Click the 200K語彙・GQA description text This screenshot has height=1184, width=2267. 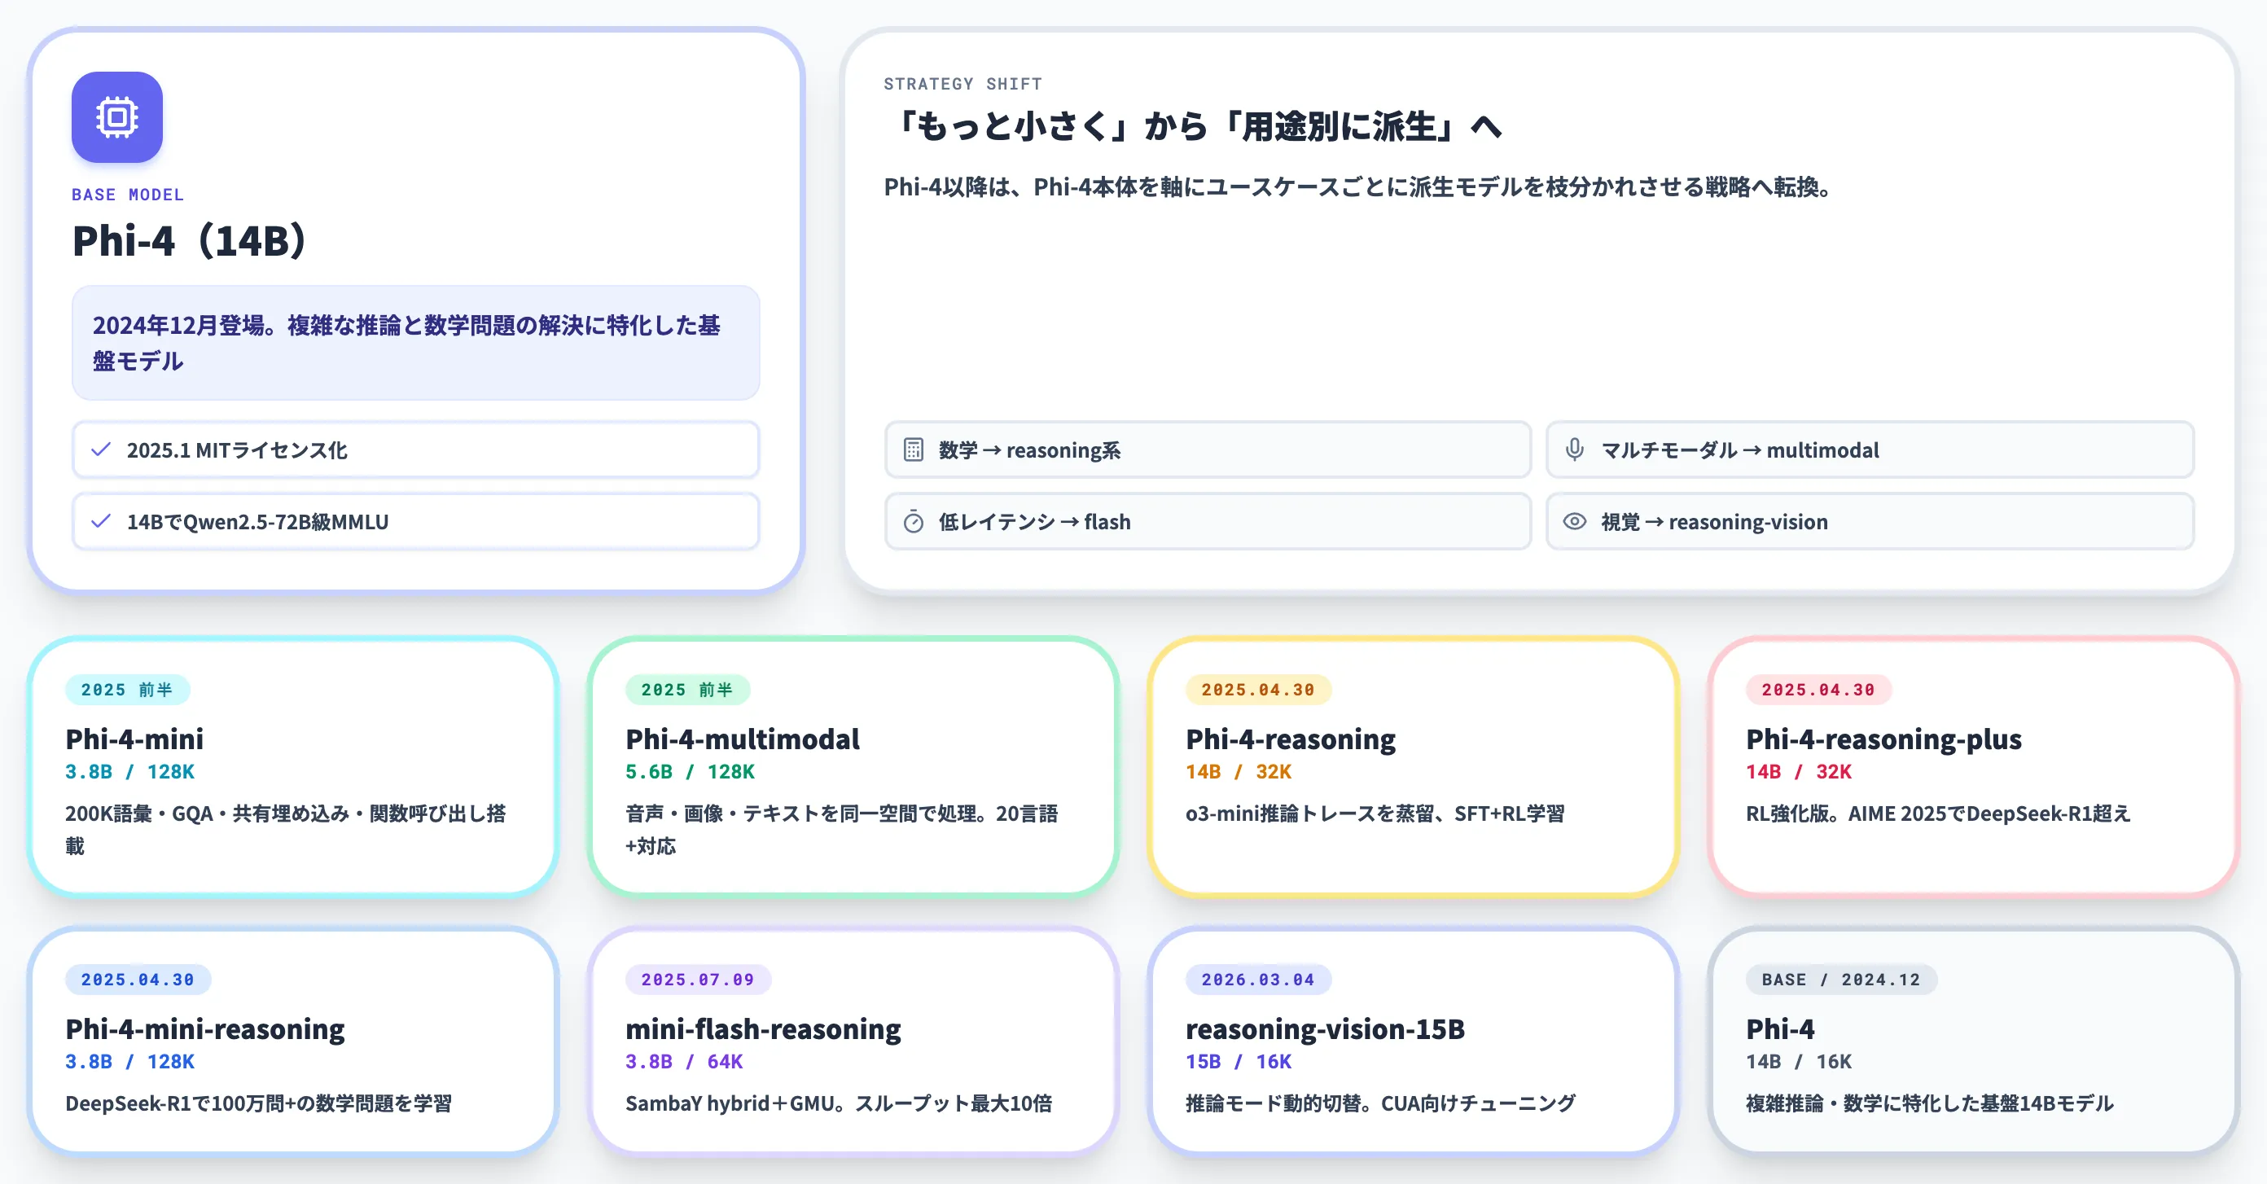coord(286,829)
